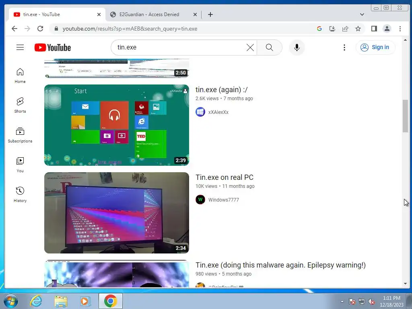Click '10K views • 11 months ago' text

[x=225, y=186]
